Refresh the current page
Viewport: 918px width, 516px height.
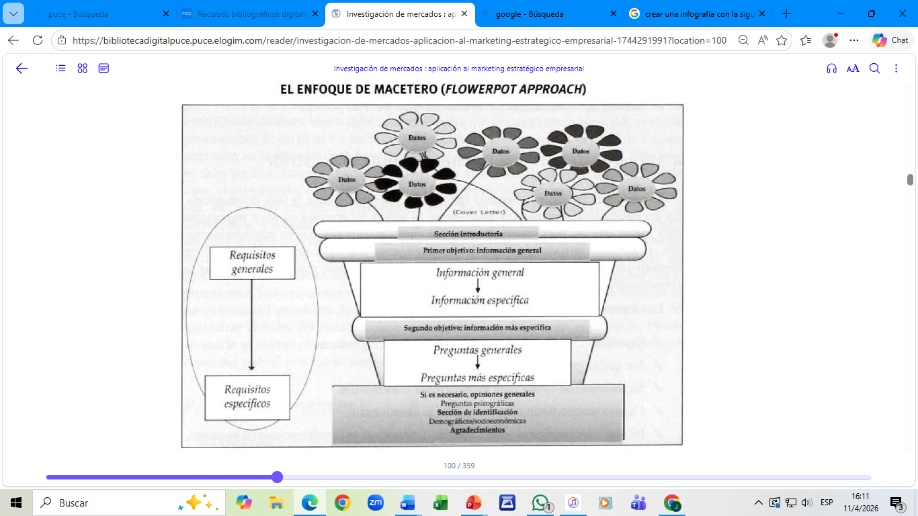pos(38,40)
